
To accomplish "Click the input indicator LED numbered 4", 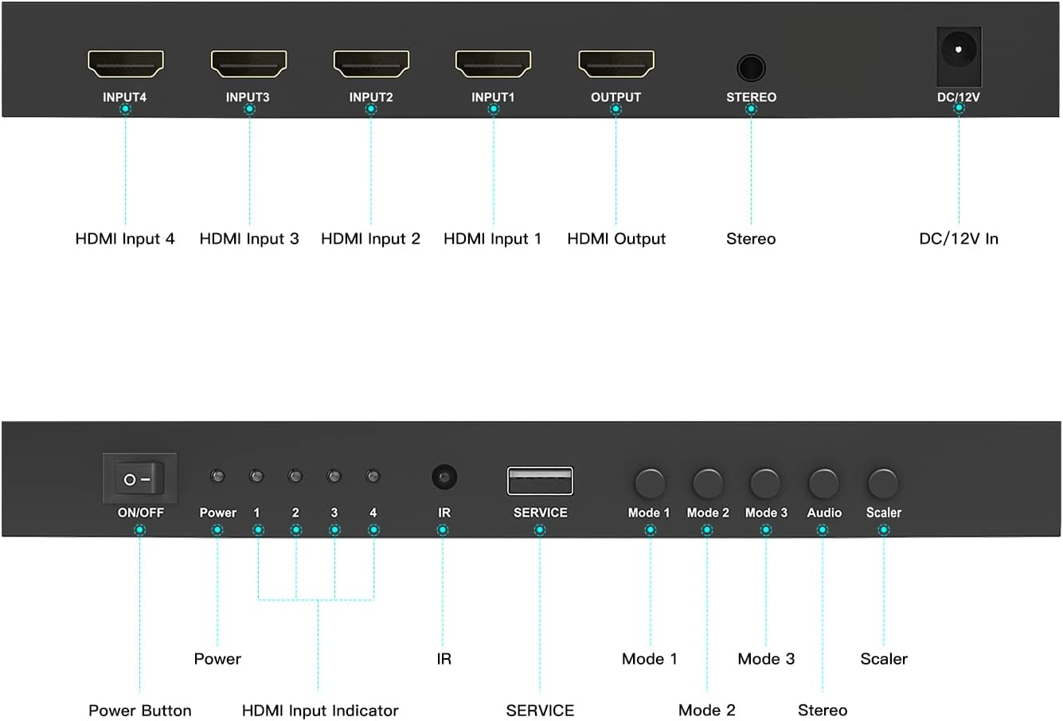I will [x=373, y=477].
